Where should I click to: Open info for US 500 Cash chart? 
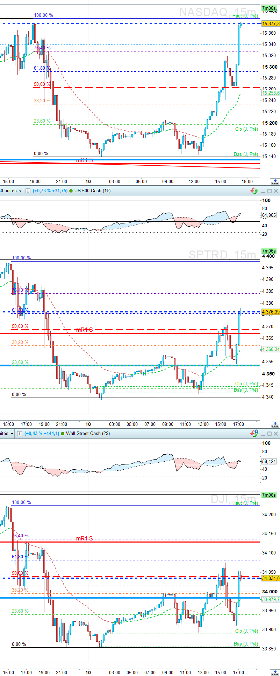pyautogui.click(x=28, y=191)
